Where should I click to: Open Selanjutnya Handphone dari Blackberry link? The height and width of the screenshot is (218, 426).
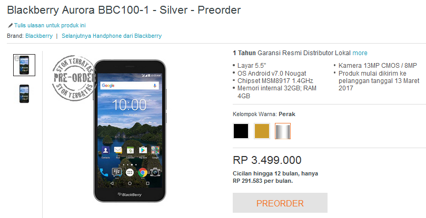[x=112, y=36]
